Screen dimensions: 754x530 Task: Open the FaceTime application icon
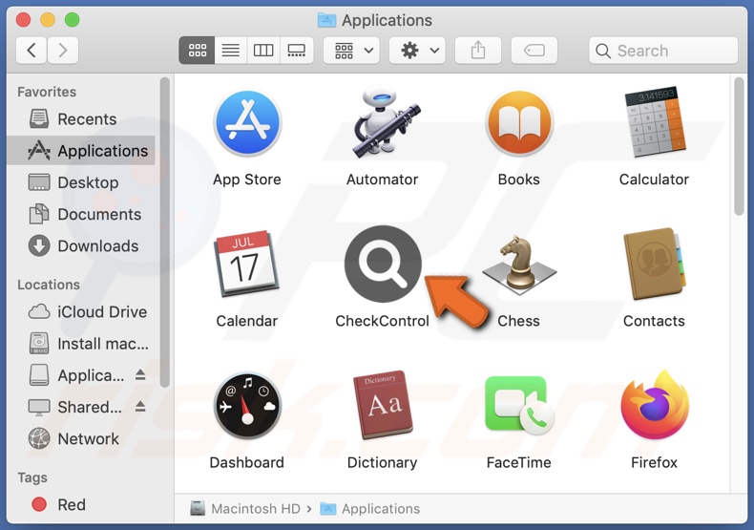[519, 405]
